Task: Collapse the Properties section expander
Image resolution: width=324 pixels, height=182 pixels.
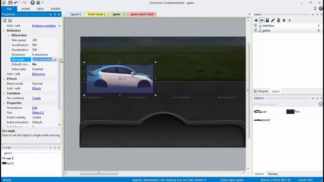Action: pyautogui.click(x=4, y=103)
